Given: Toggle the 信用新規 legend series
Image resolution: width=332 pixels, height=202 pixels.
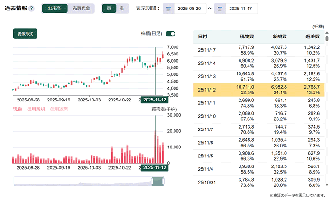Looking at the screenshot, I should (36, 109).
